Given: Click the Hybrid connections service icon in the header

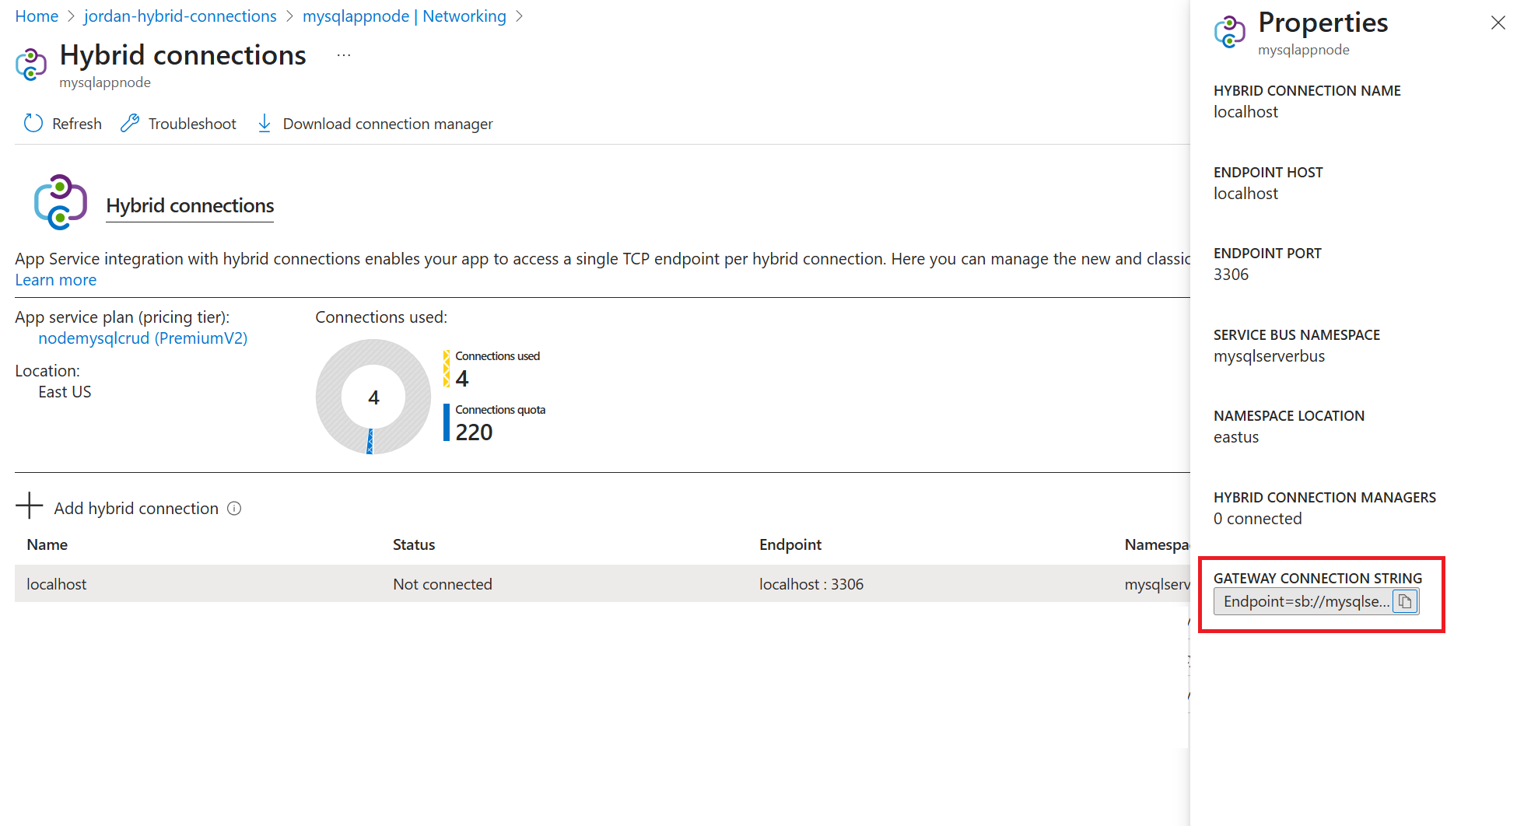Looking at the screenshot, I should pyautogui.click(x=31, y=64).
